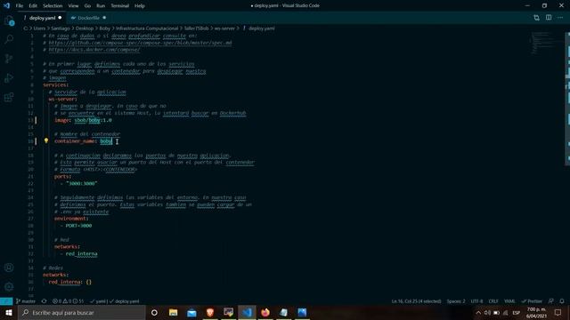The image size is (570, 320).
Task: Click the Prettier status bar item
Action: click(x=532, y=301)
